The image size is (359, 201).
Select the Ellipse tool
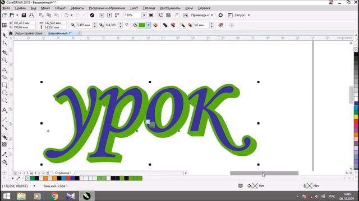(4, 93)
